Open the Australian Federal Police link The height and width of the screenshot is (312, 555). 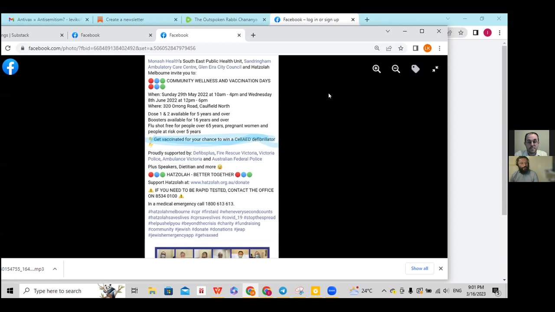[x=237, y=159]
